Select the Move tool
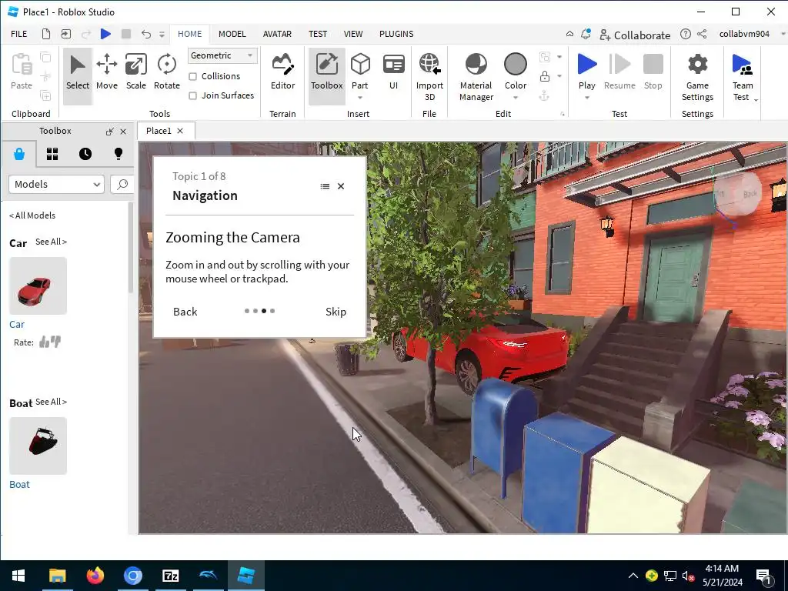Screen dimensions: 788x591 point(106,72)
